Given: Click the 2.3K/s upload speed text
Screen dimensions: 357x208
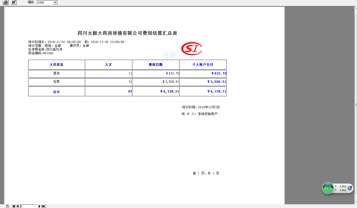Looking at the screenshot, I should coord(343,186).
